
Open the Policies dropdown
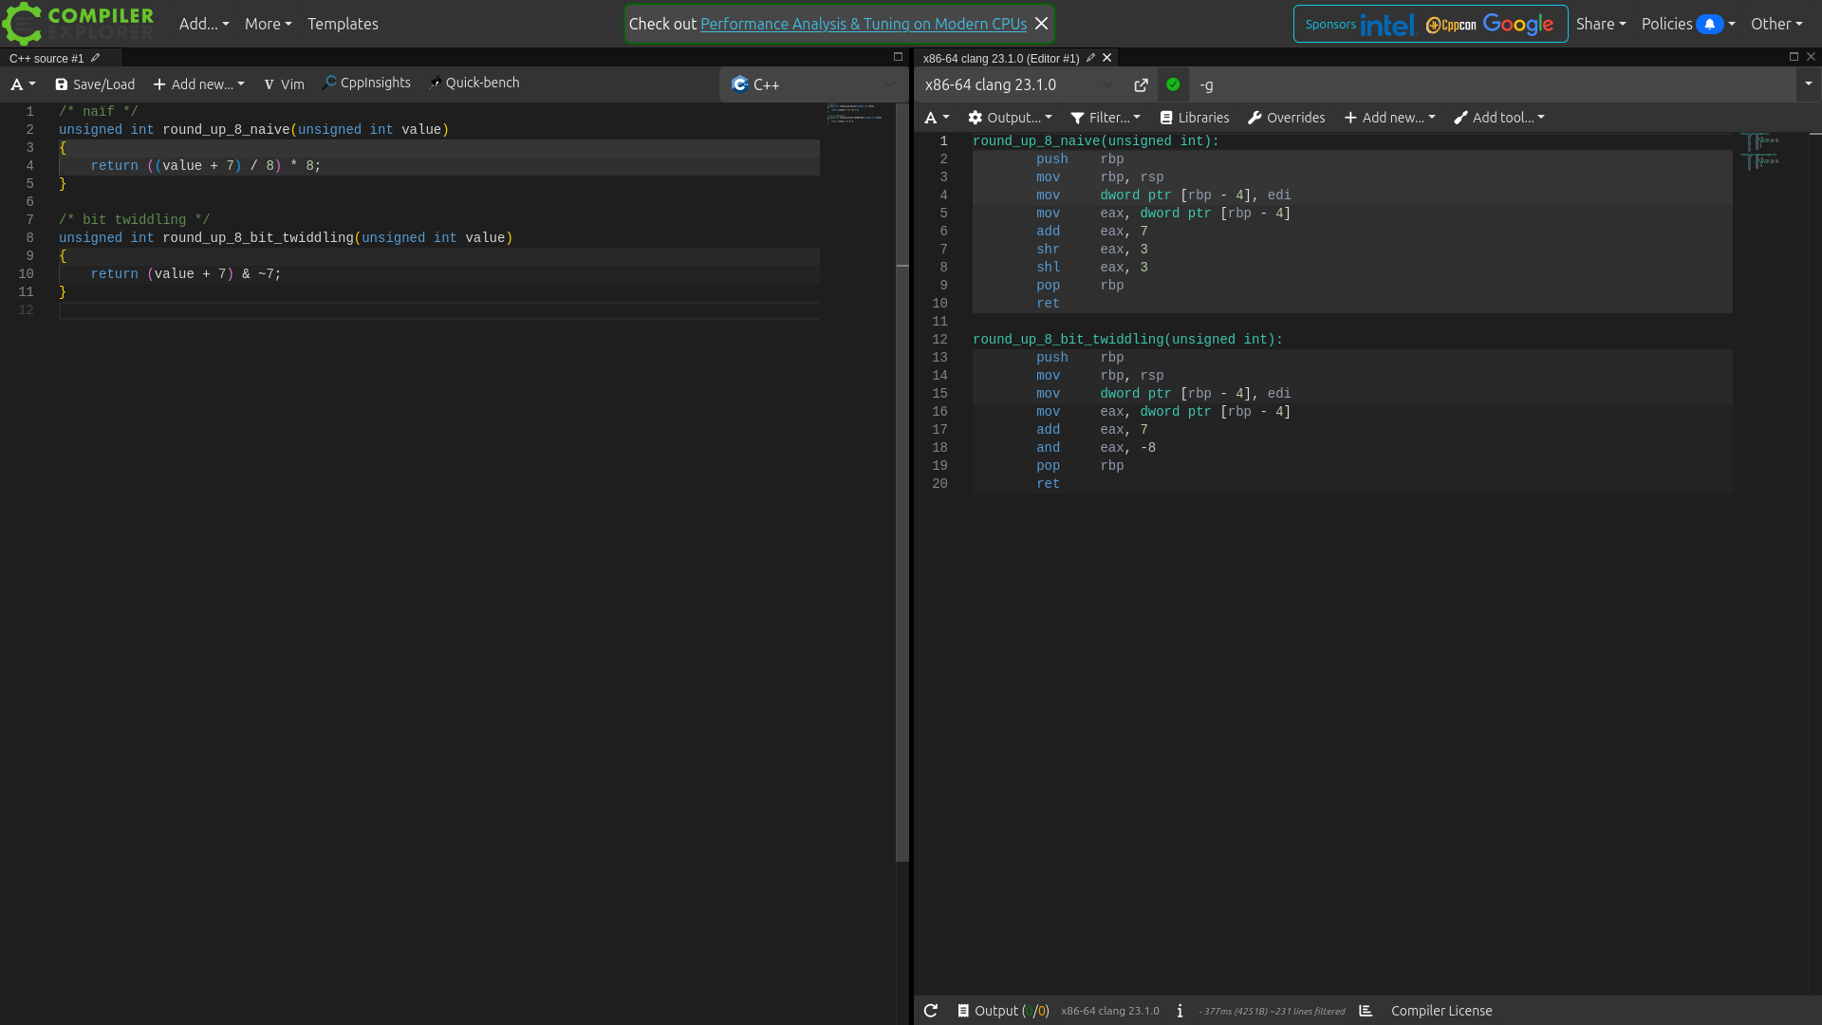(x=1688, y=24)
